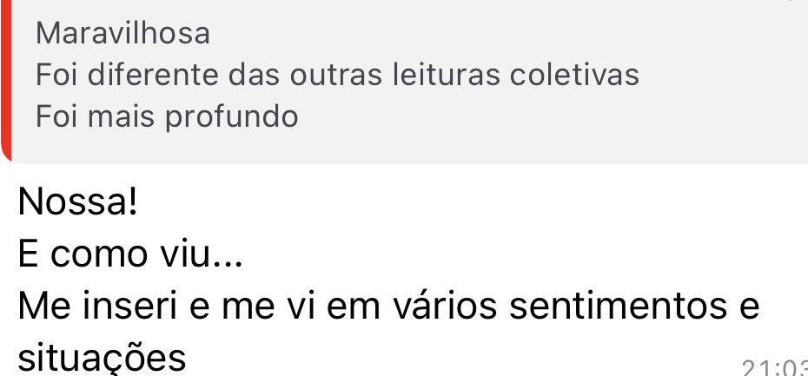Screen dimensions: 808x376
Task: Click the word "leituras" in the quote
Action: pyautogui.click(x=447, y=76)
